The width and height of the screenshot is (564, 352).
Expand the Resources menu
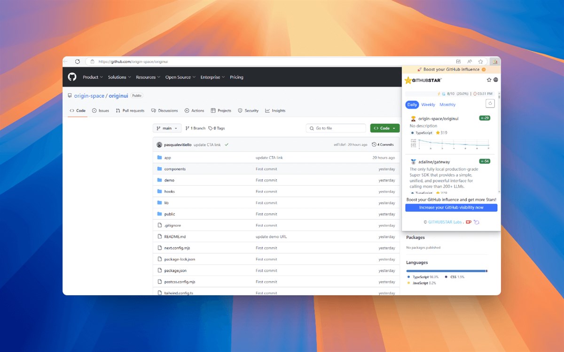click(x=148, y=77)
